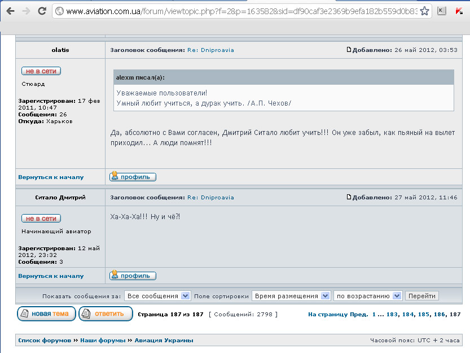Click the browser forward arrow
Screen dimensions: 470x353
click(26, 11)
